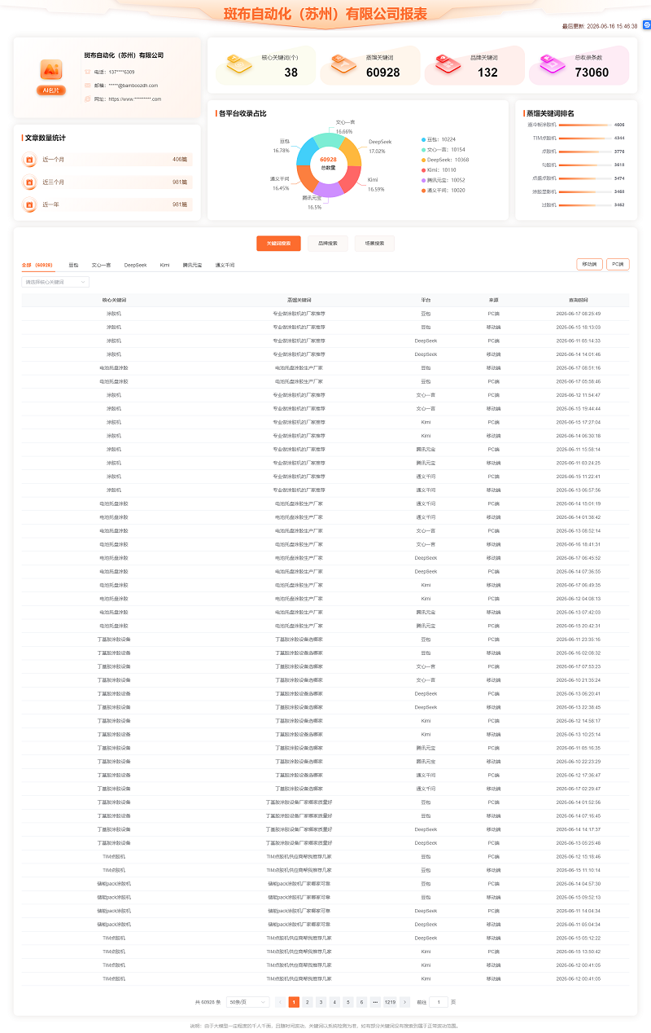Click the 平台 column header
This screenshot has width=651, height=1033.
(426, 300)
